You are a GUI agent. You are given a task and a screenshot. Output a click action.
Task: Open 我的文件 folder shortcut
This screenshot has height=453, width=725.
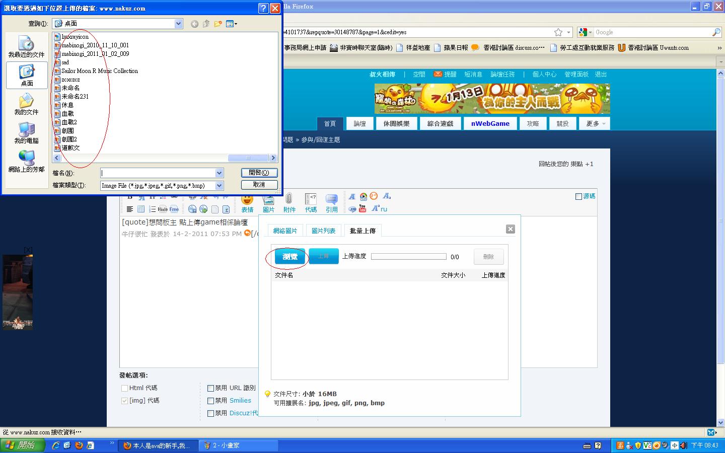coord(27,104)
